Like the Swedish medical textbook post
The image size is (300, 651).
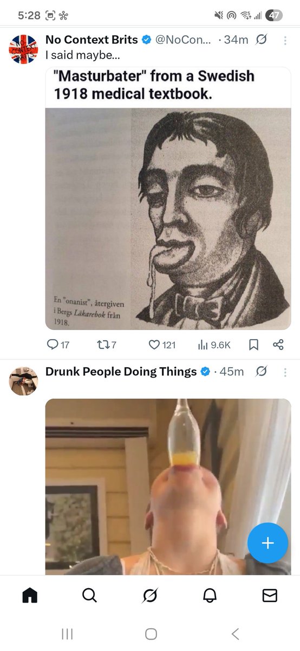point(161,344)
